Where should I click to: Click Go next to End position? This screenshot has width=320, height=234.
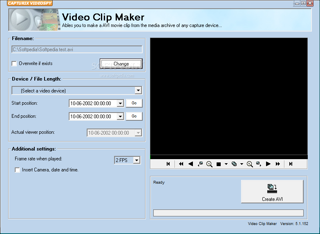click(x=134, y=116)
